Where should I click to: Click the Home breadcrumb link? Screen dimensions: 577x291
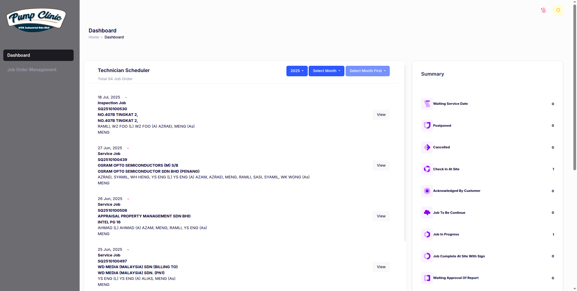[x=94, y=37]
